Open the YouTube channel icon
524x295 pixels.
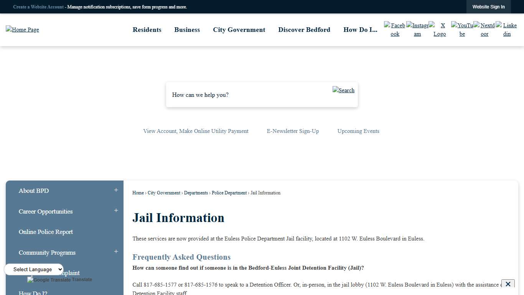pos(462,30)
